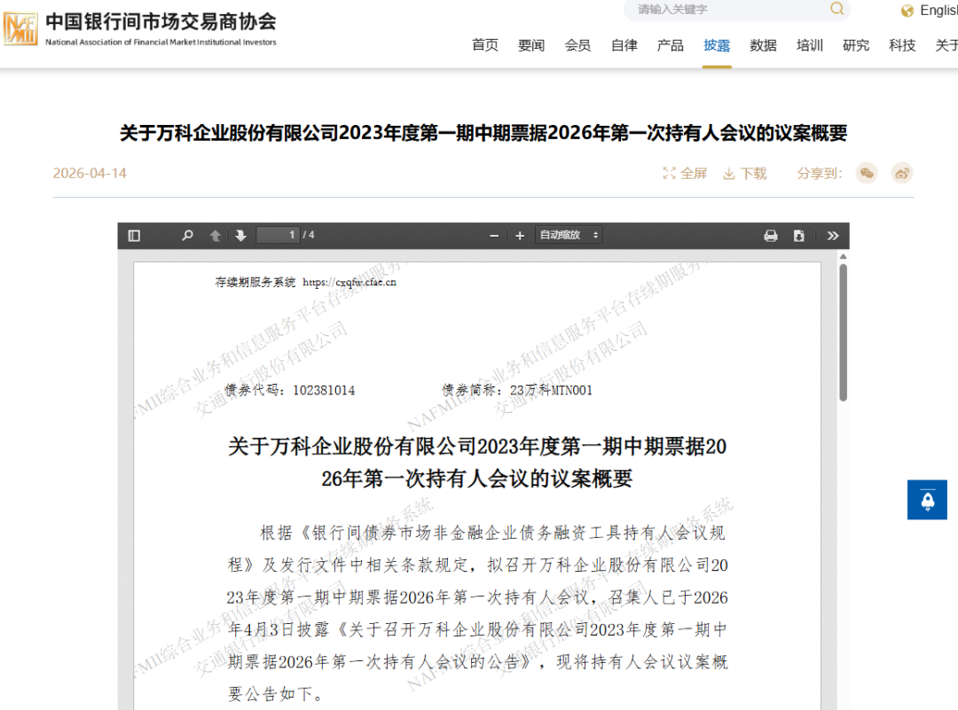The height and width of the screenshot is (710, 958).
Task: Open the 产品 navigation menu
Action: click(x=670, y=45)
